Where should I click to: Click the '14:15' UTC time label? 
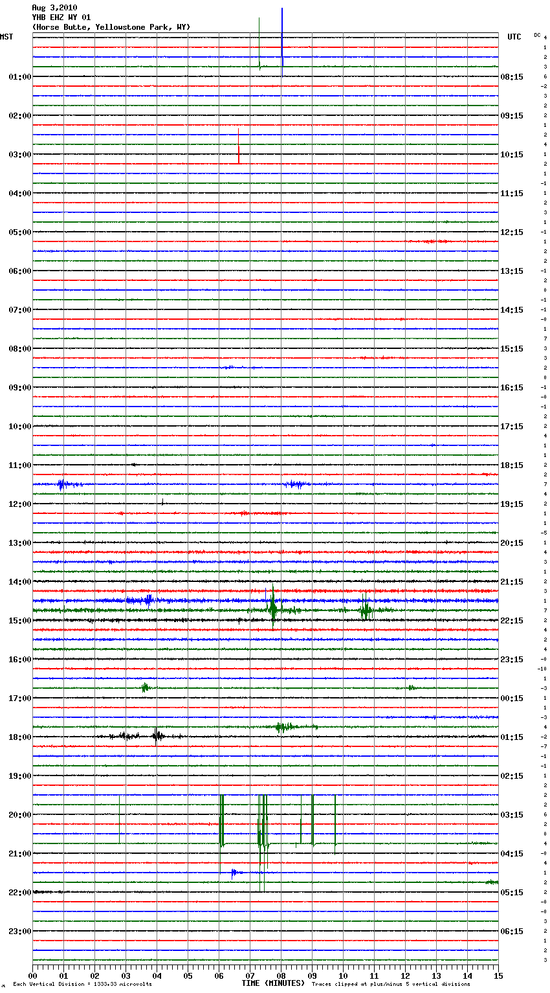pos(512,310)
